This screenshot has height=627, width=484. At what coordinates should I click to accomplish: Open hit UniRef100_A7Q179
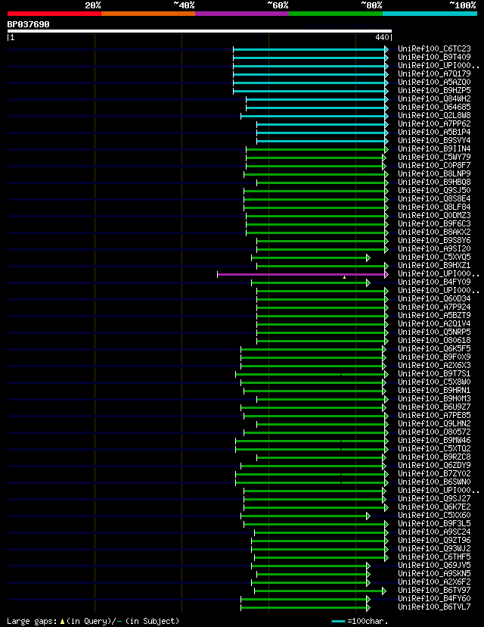(435, 73)
